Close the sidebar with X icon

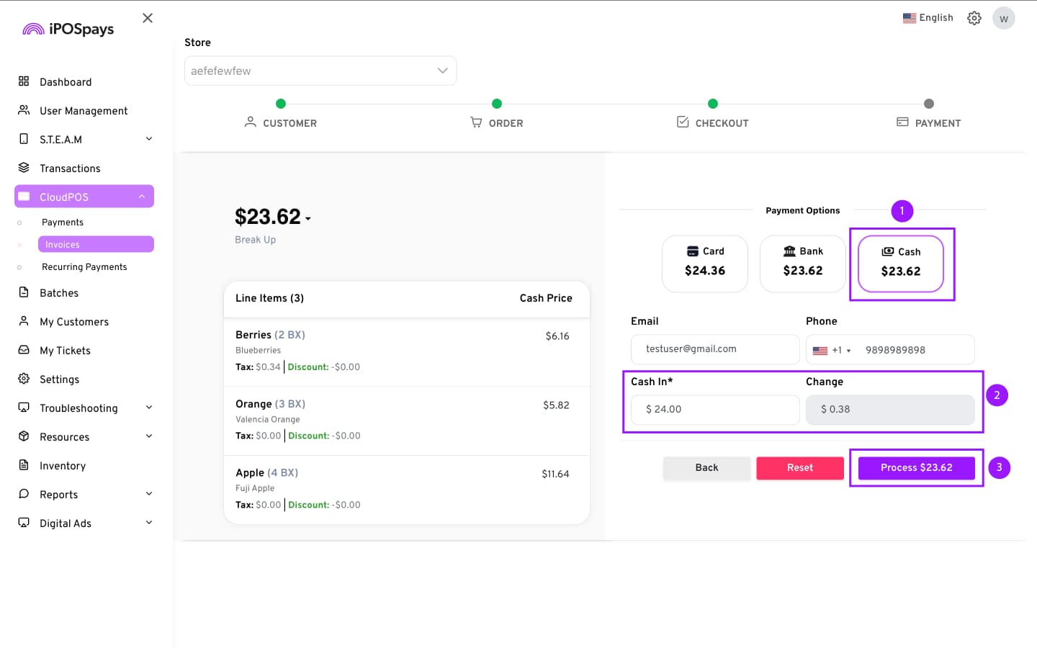click(148, 18)
